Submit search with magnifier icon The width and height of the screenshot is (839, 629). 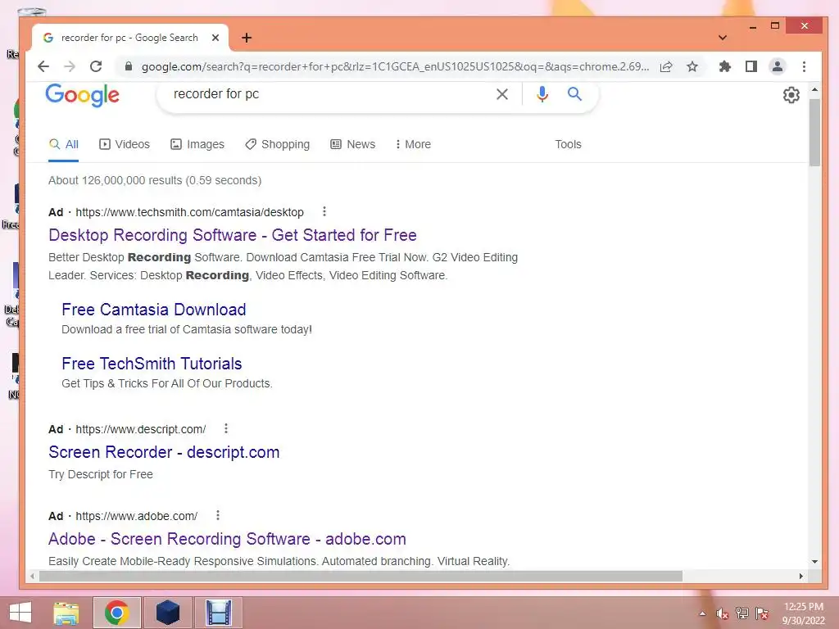574,94
